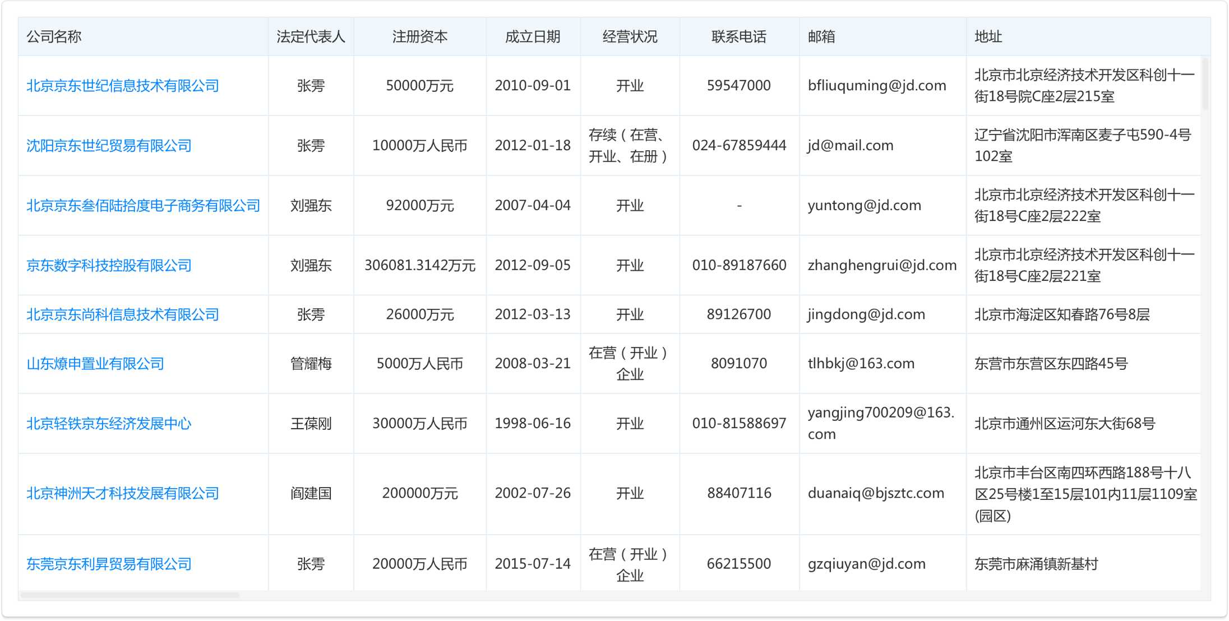
Task: Click 北京轻铁京东经济发展中心 link
Action: [x=109, y=424]
